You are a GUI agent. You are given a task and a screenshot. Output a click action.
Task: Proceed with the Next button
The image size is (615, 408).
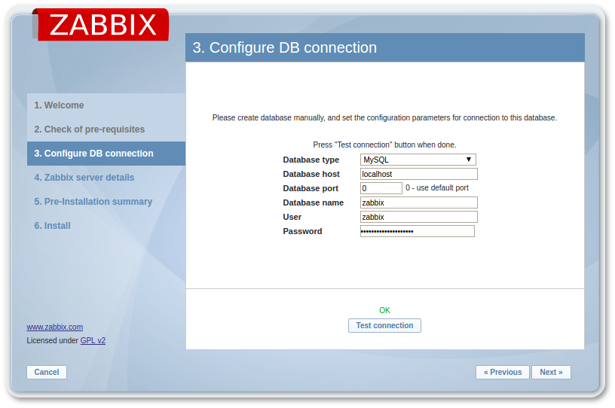pyautogui.click(x=551, y=372)
